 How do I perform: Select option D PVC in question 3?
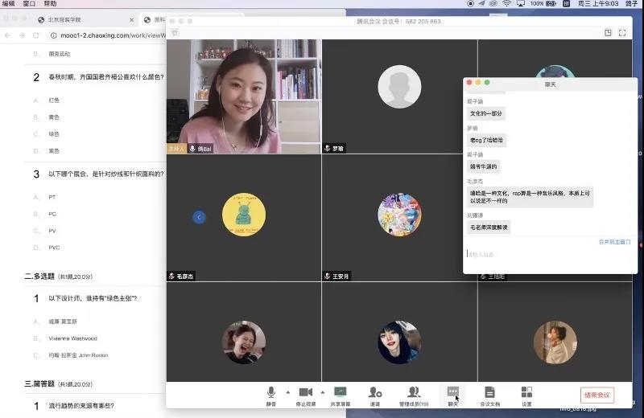click(x=54, y=248)
